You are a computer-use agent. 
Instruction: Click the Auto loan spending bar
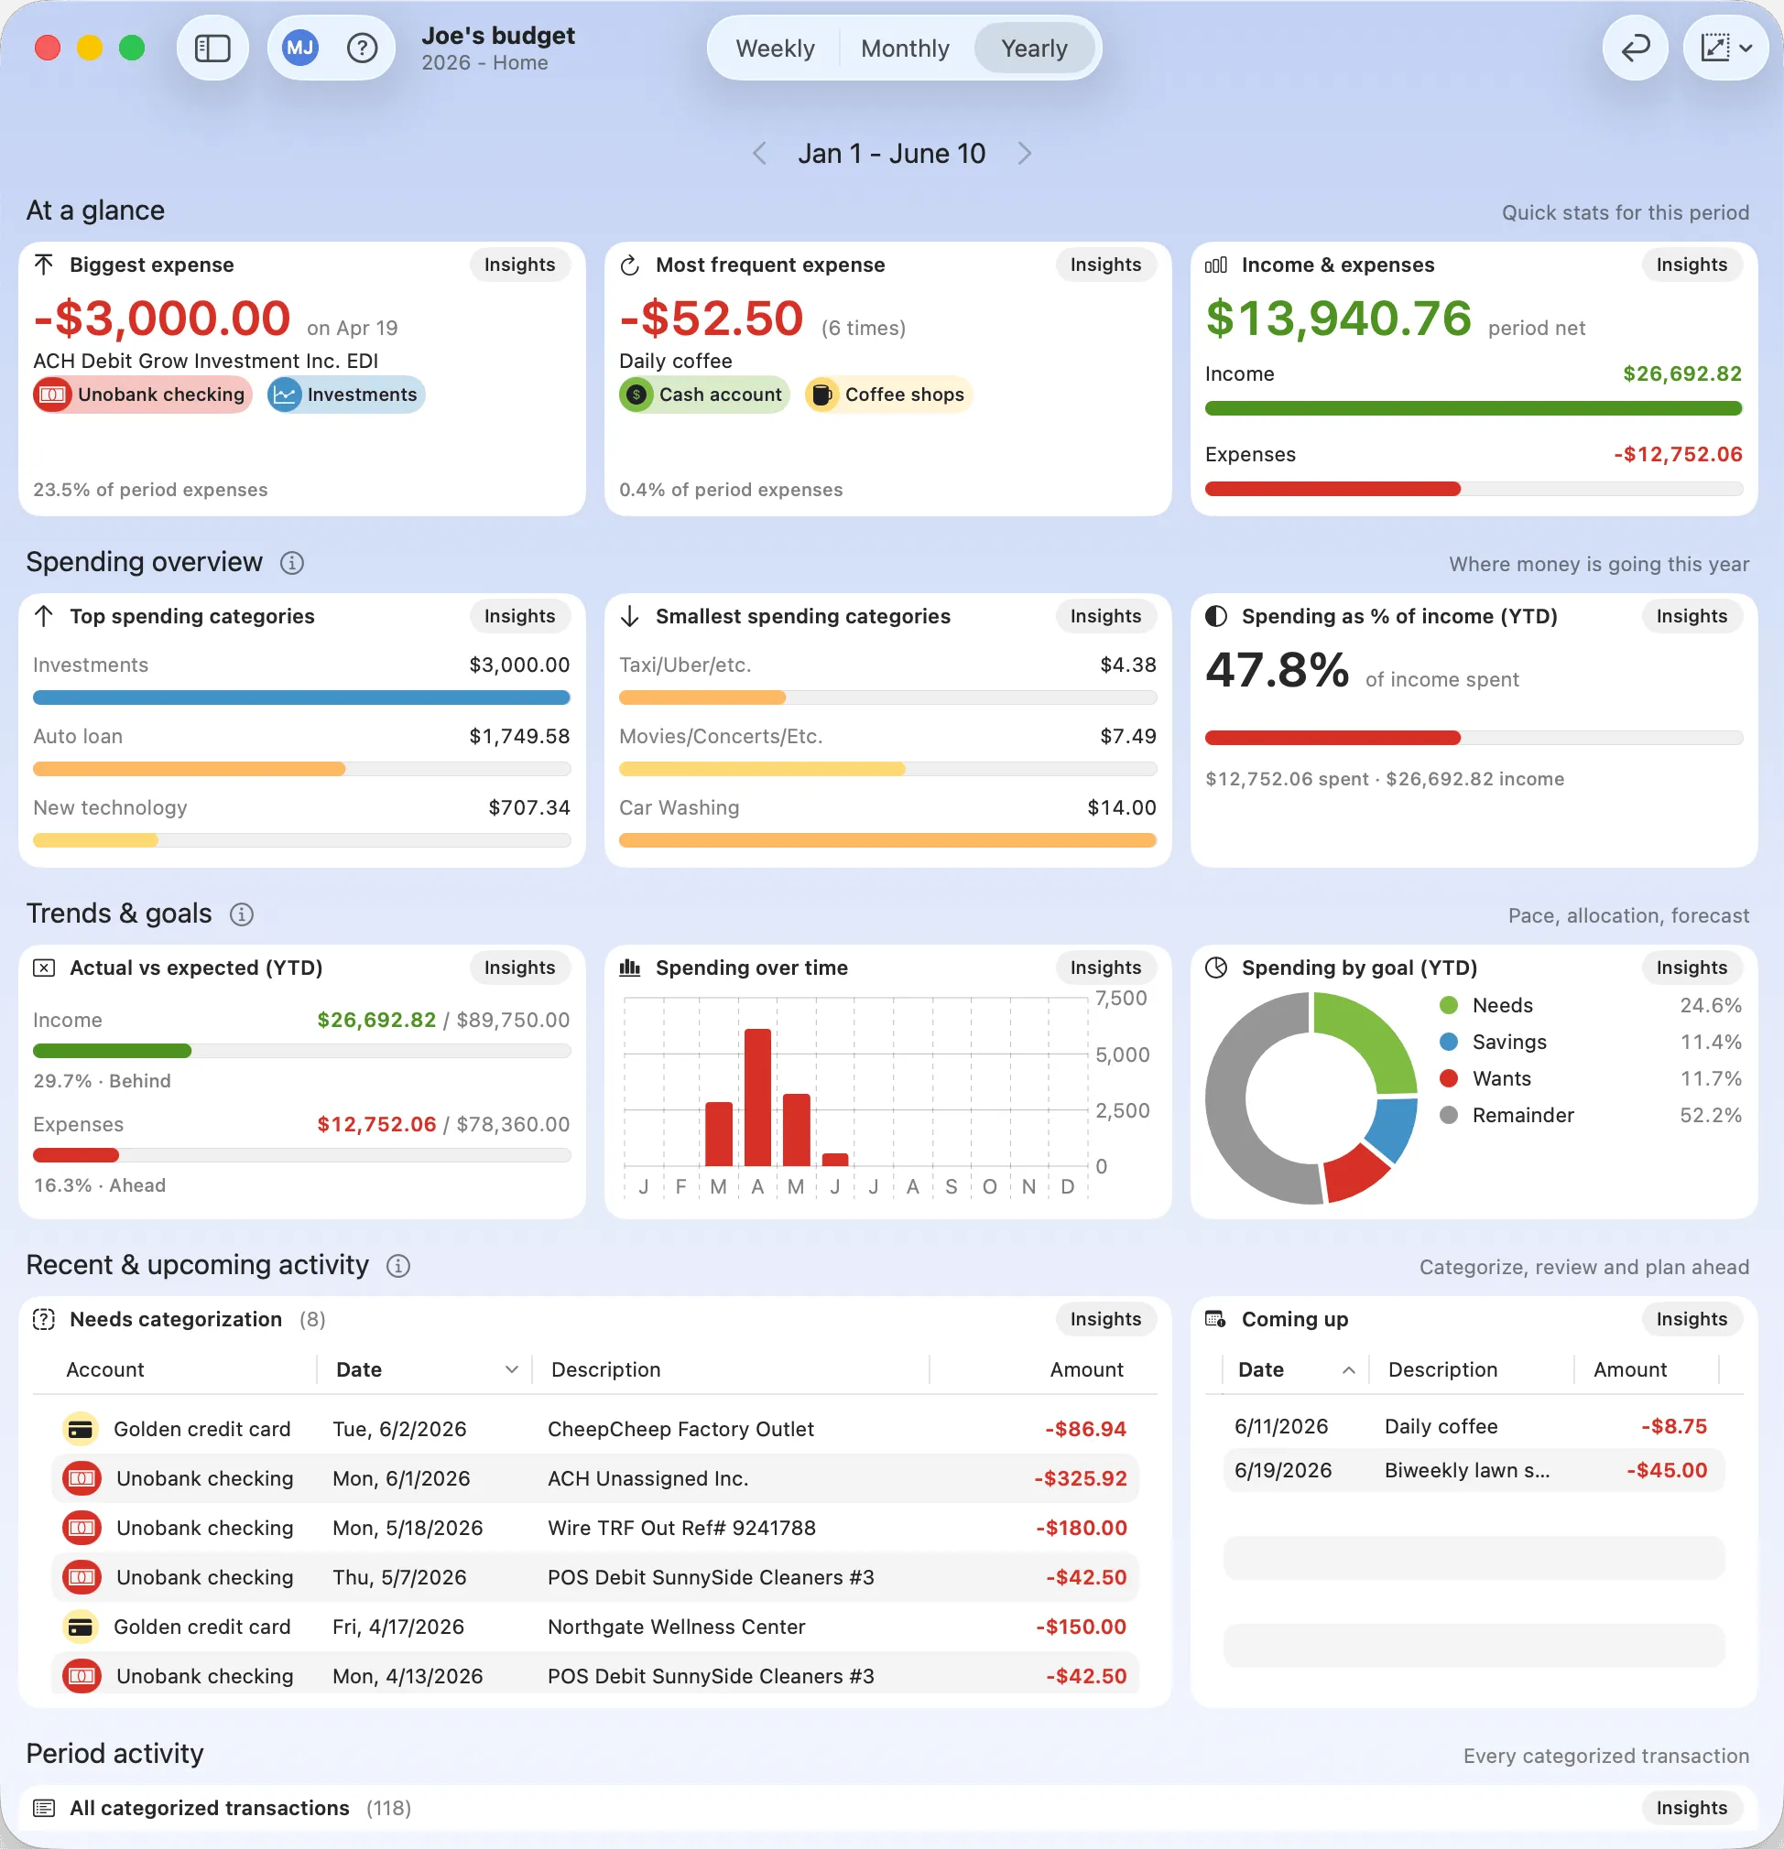301,770
